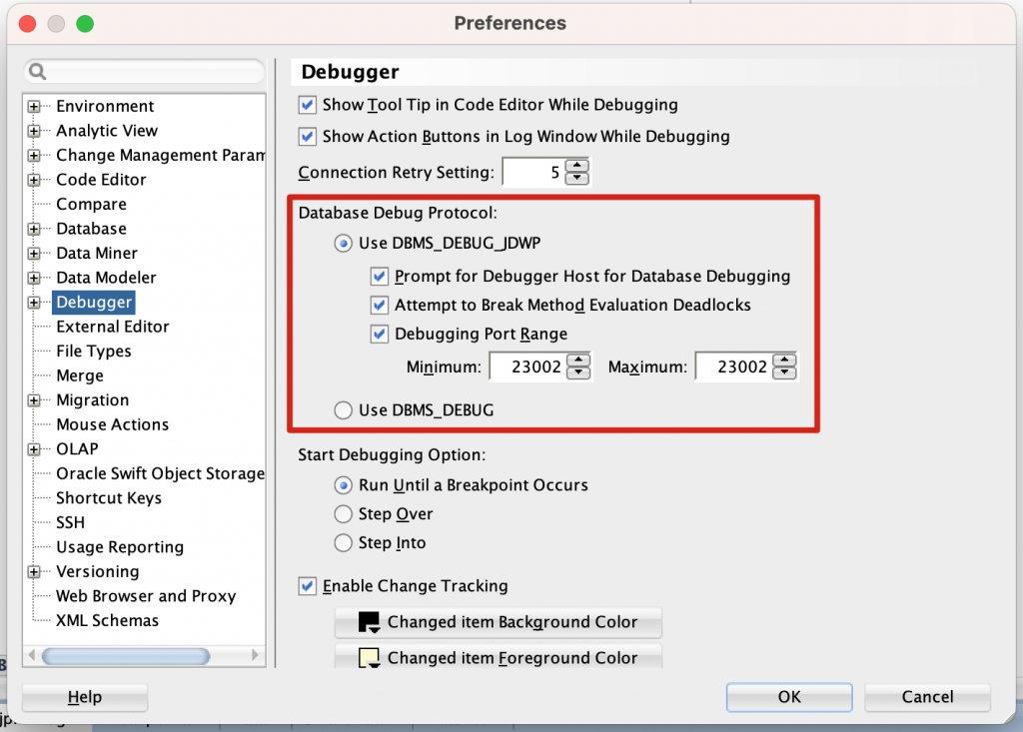The height and width of the screenshot is (732, 1023).
Task: Click tree scrollbar right arrow
Action: [255, 655]
